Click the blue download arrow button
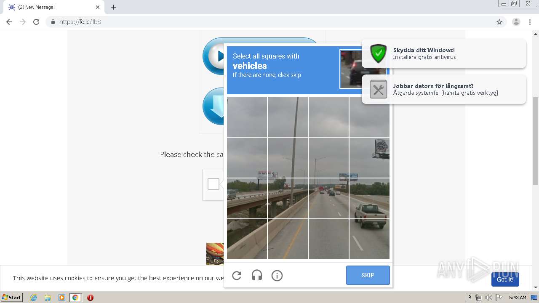539x303 pixels. 213,106
